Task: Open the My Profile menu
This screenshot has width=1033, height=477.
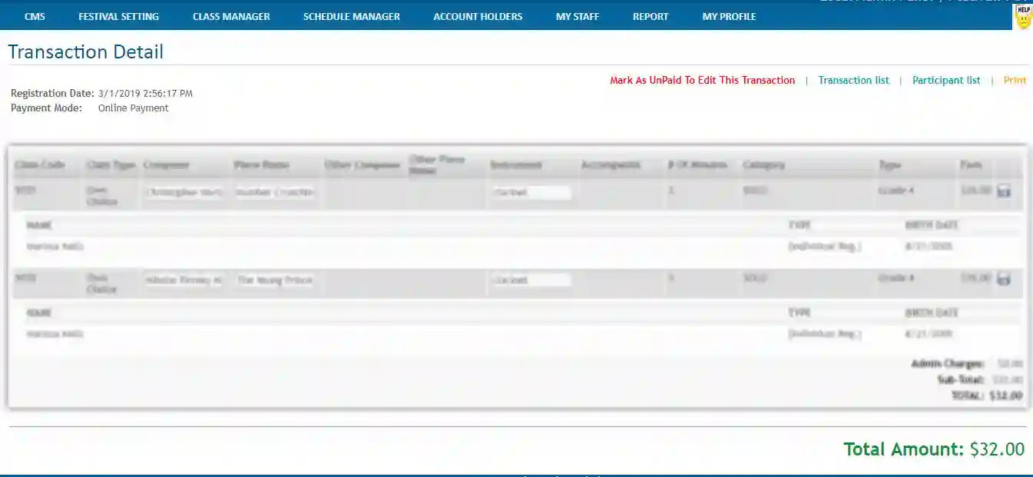Action: [729, 16]
